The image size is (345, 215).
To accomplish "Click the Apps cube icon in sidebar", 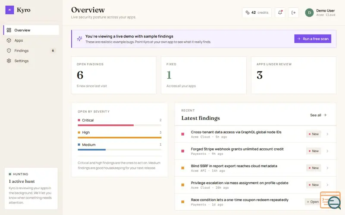I will [9, 40].
